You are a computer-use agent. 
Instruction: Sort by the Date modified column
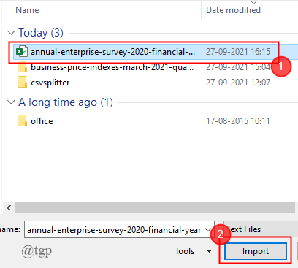[233, 10]
